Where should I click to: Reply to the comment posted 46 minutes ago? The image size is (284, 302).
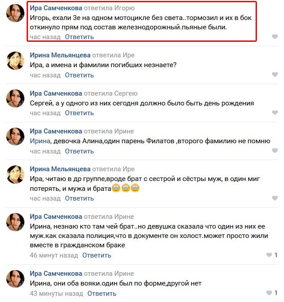[97, 255]
